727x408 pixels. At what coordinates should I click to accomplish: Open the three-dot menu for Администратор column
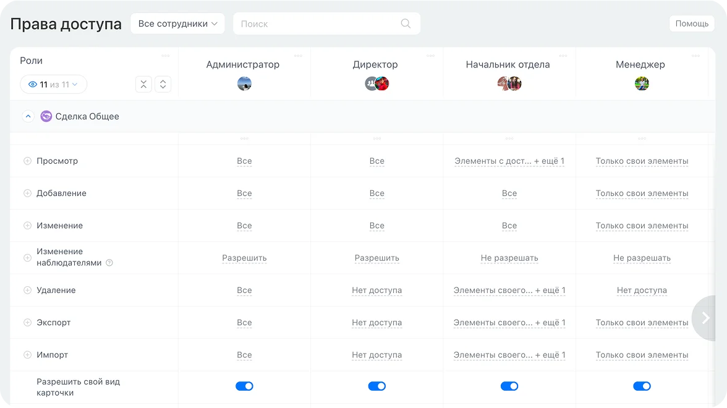tap(298, 56)
